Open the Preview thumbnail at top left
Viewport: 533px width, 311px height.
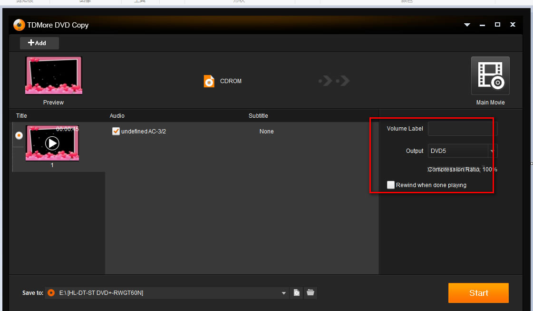[x=54, y=75]
